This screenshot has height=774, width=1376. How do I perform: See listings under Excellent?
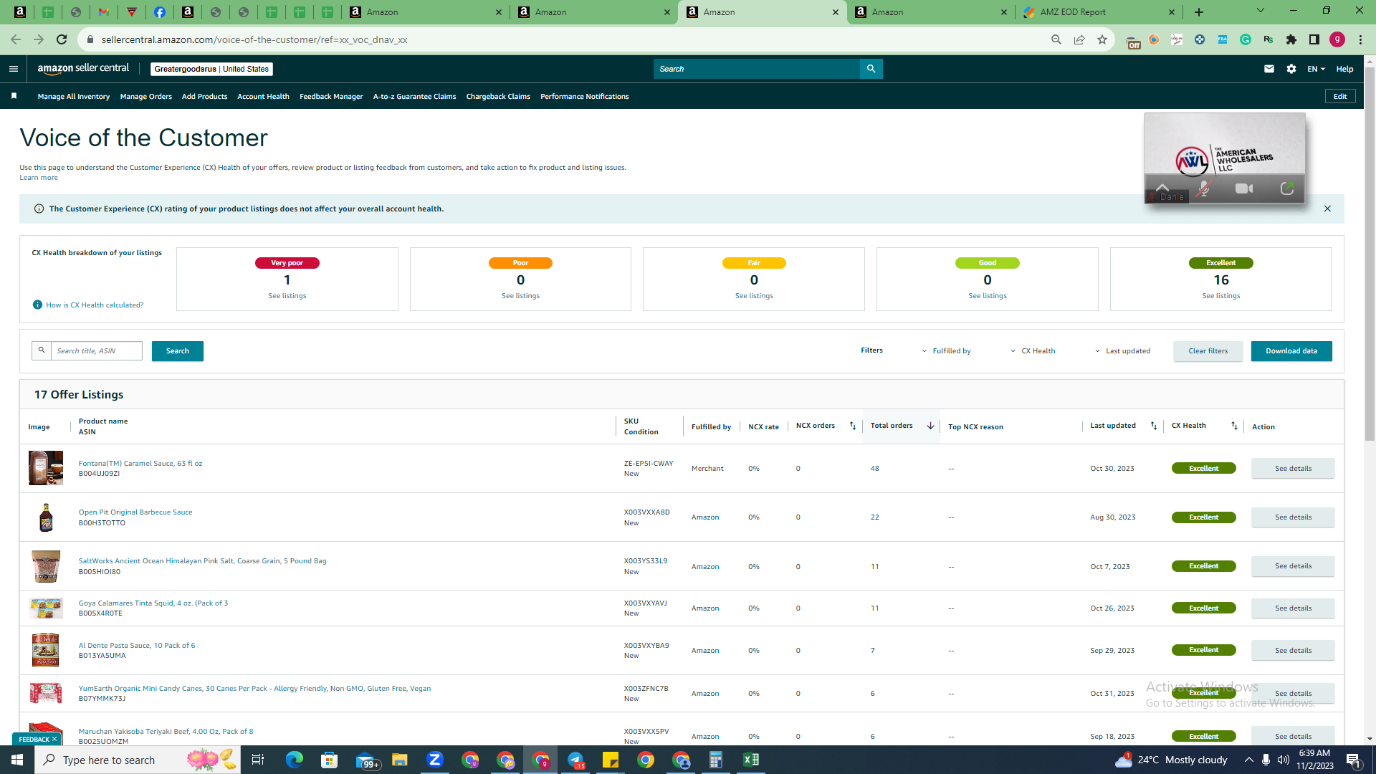1220,296
